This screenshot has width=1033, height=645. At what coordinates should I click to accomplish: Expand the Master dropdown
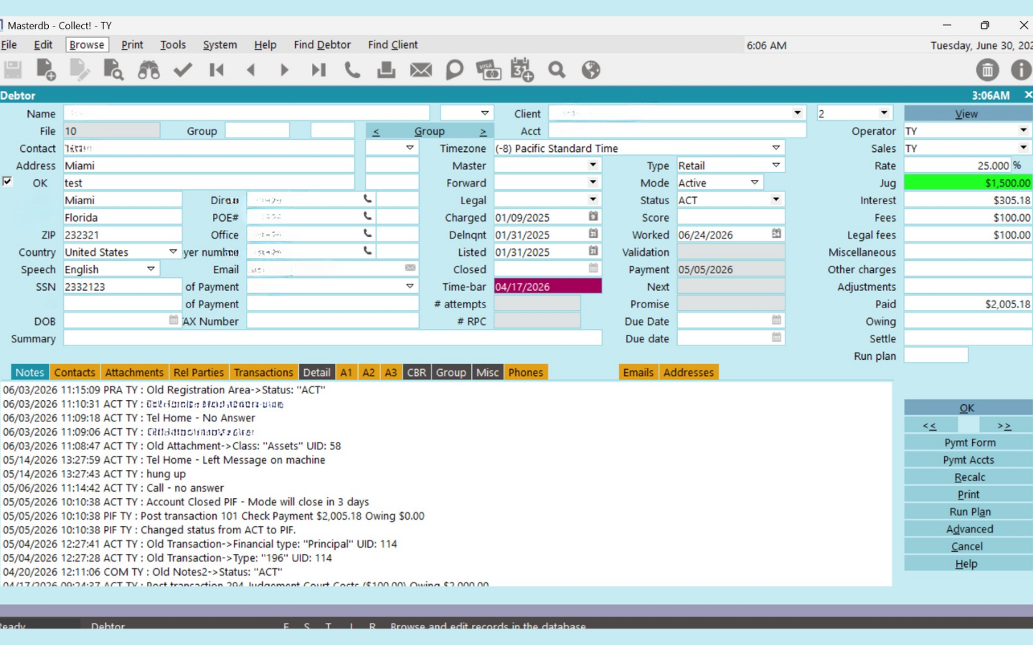(593, 165)
